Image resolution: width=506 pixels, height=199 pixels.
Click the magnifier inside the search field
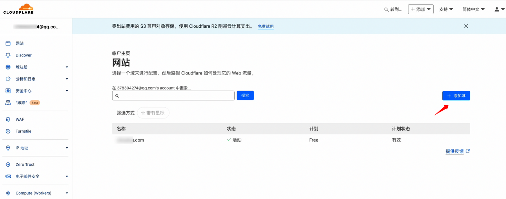click(117, 96)
